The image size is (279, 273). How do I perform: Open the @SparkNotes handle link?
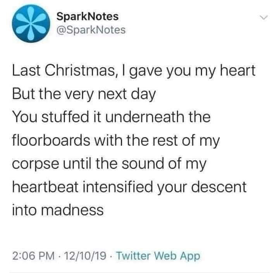pyautogui.click(x=91, y=30)
